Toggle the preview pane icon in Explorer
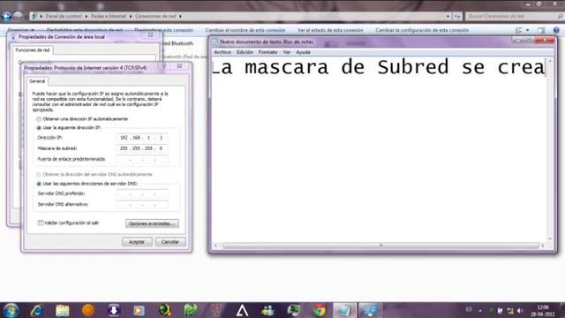The image size is (565, 318). click(541, 30)
